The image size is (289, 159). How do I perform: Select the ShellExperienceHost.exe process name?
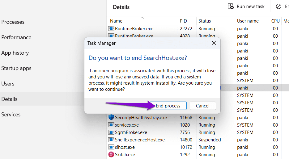pyautogui.click(x=140, y=140)
